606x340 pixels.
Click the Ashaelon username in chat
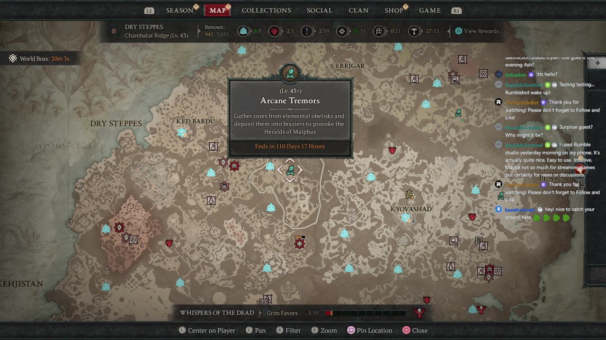click(x=516, y=75)
